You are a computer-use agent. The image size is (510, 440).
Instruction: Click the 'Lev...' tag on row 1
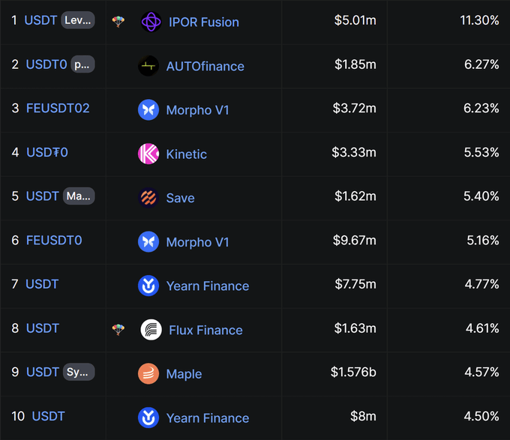[x=78, y=20]
